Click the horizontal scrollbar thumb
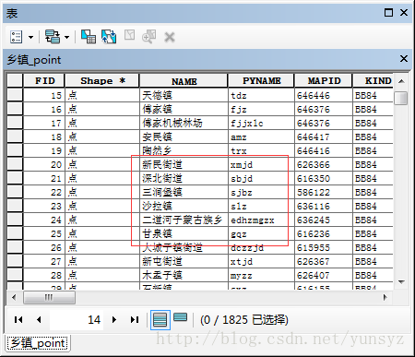415x357 pixels. (x=49, y=297)
